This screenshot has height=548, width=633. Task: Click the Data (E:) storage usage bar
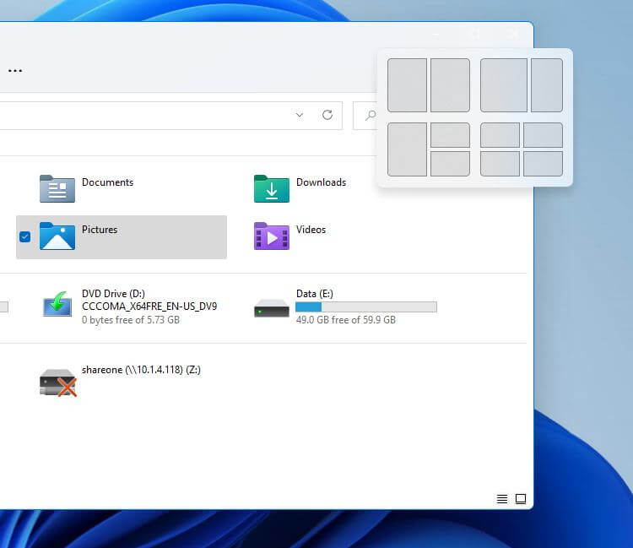point(366,307)
